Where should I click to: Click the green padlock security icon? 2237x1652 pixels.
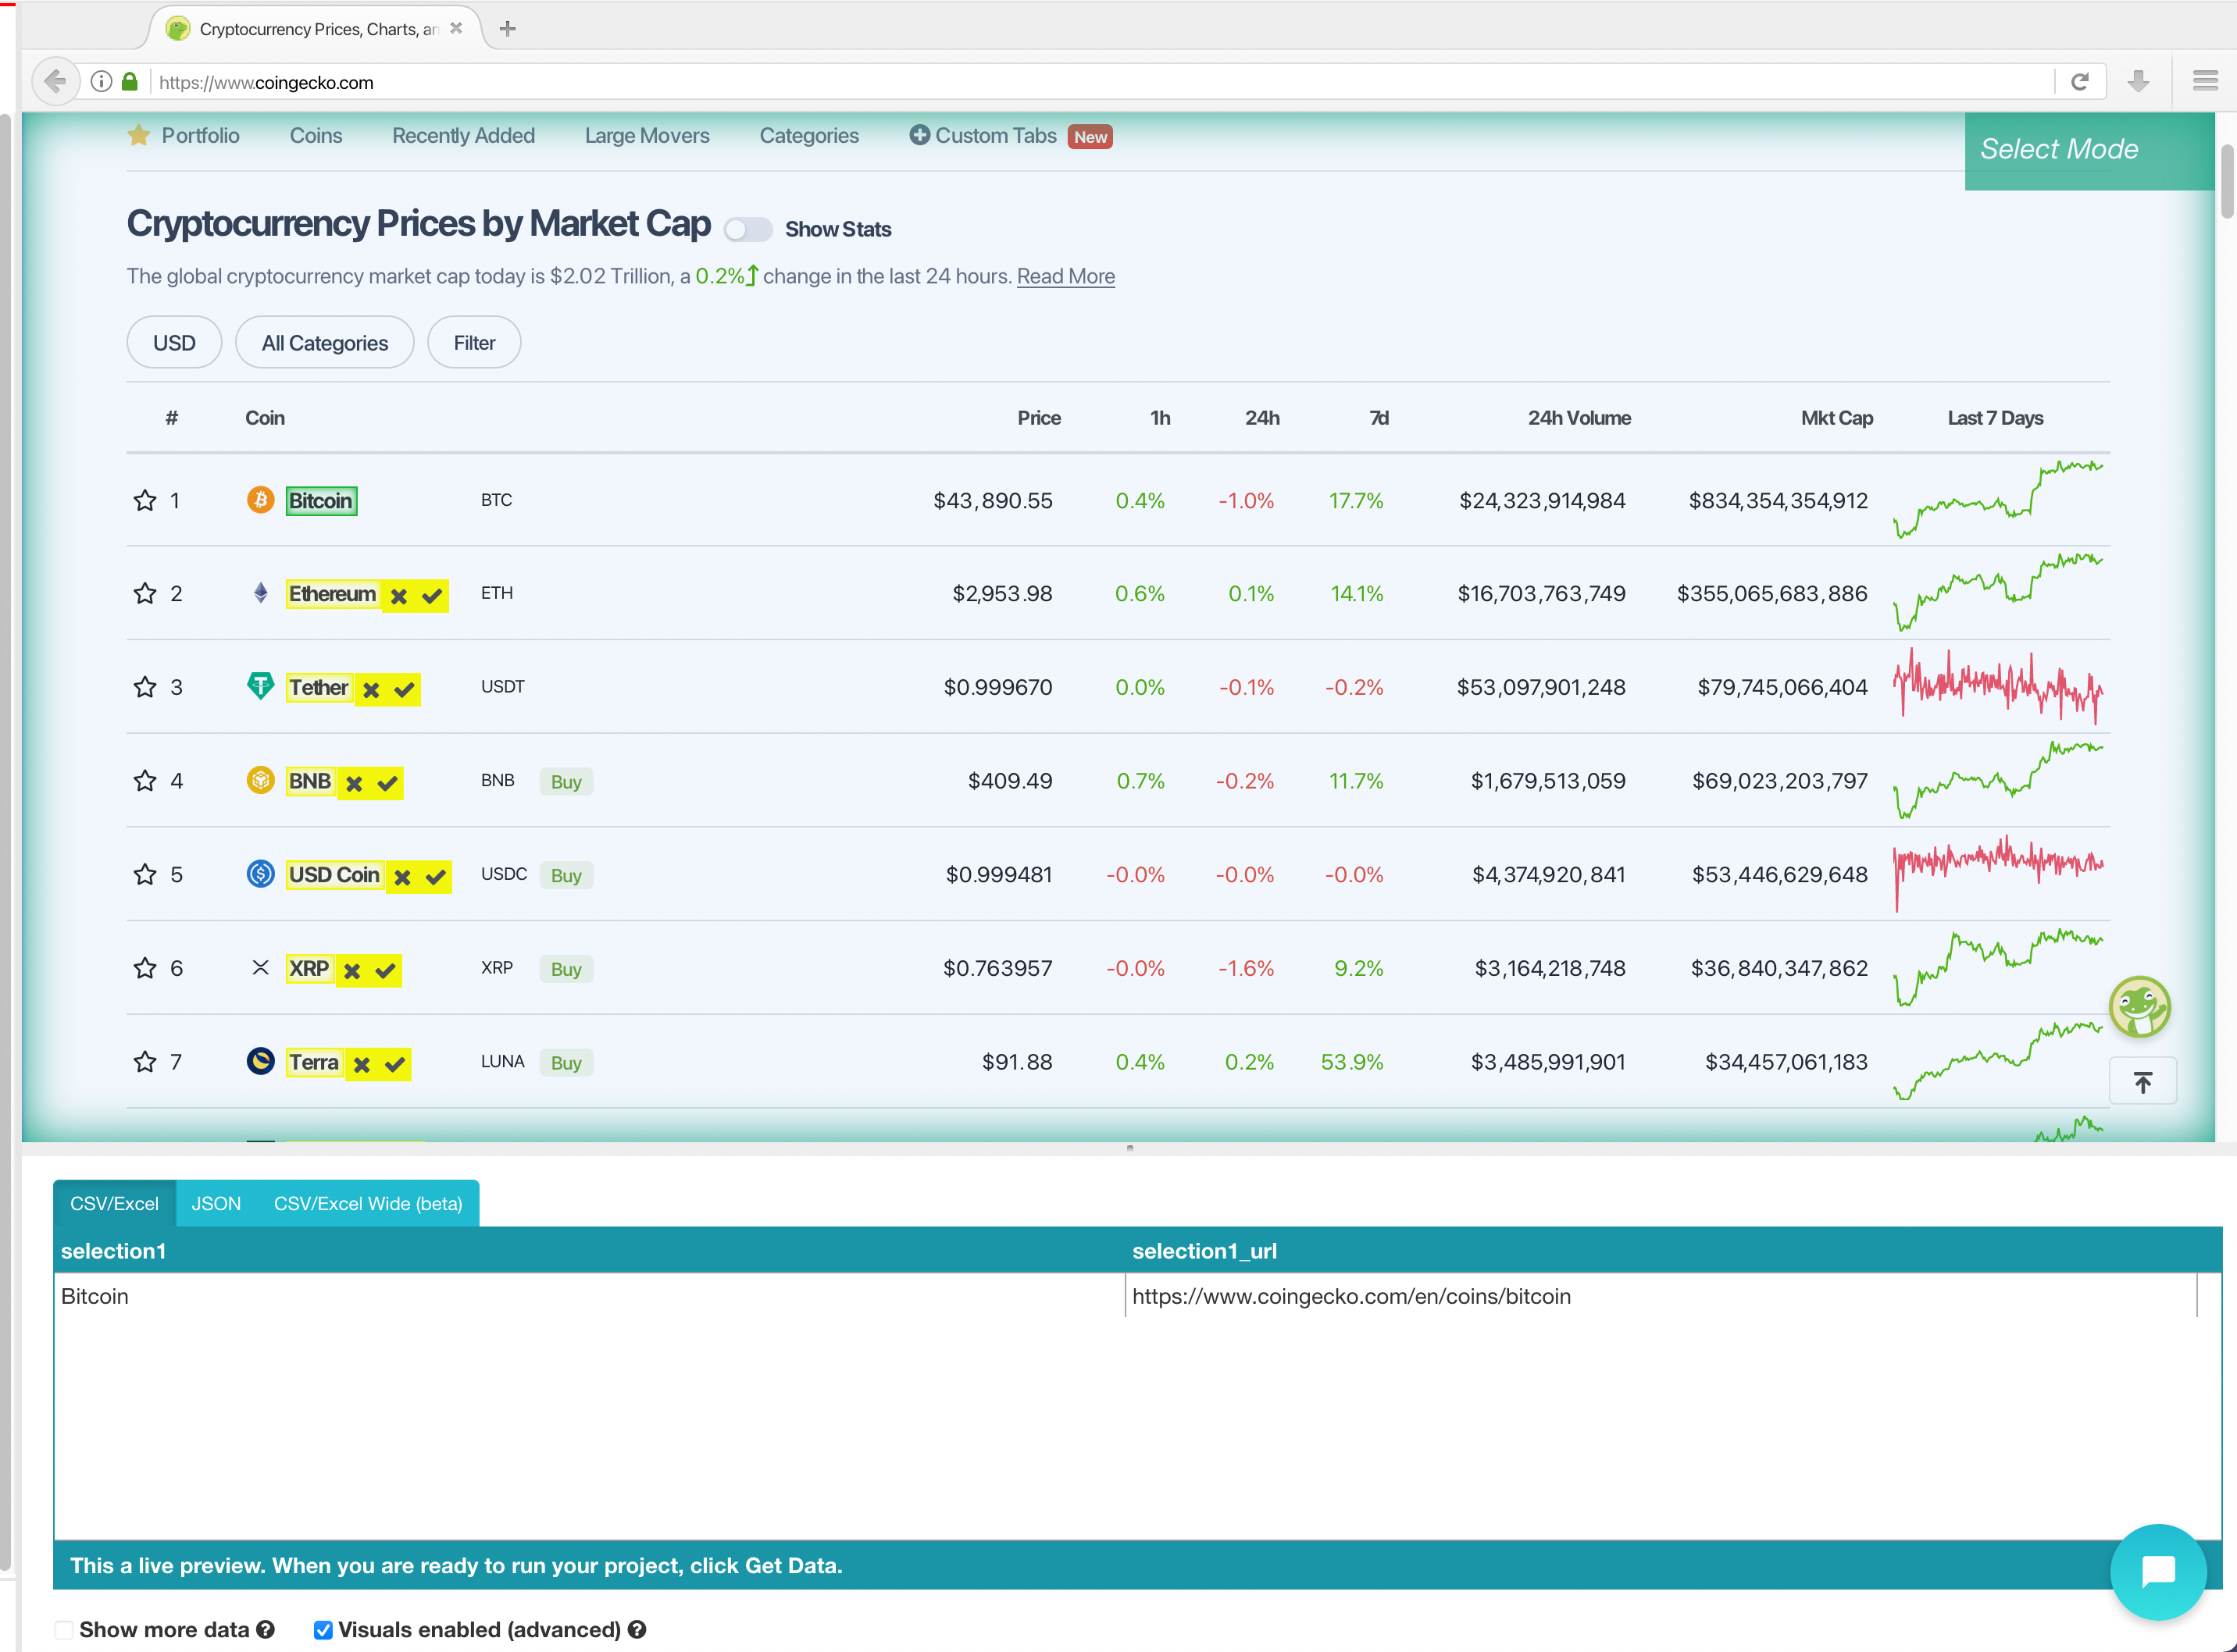pos(130,82)
